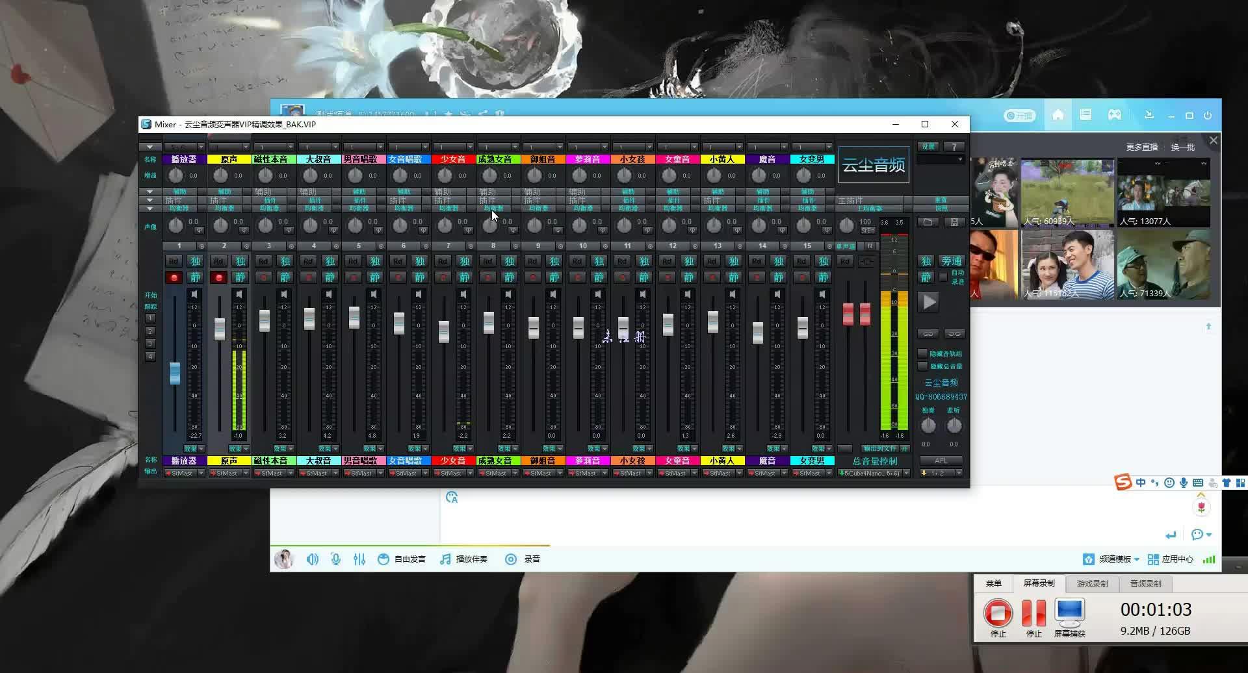1248x673 pixels.
Task: Click Rd button on 成熟女音 channel 8
Action: coord(487,261)
